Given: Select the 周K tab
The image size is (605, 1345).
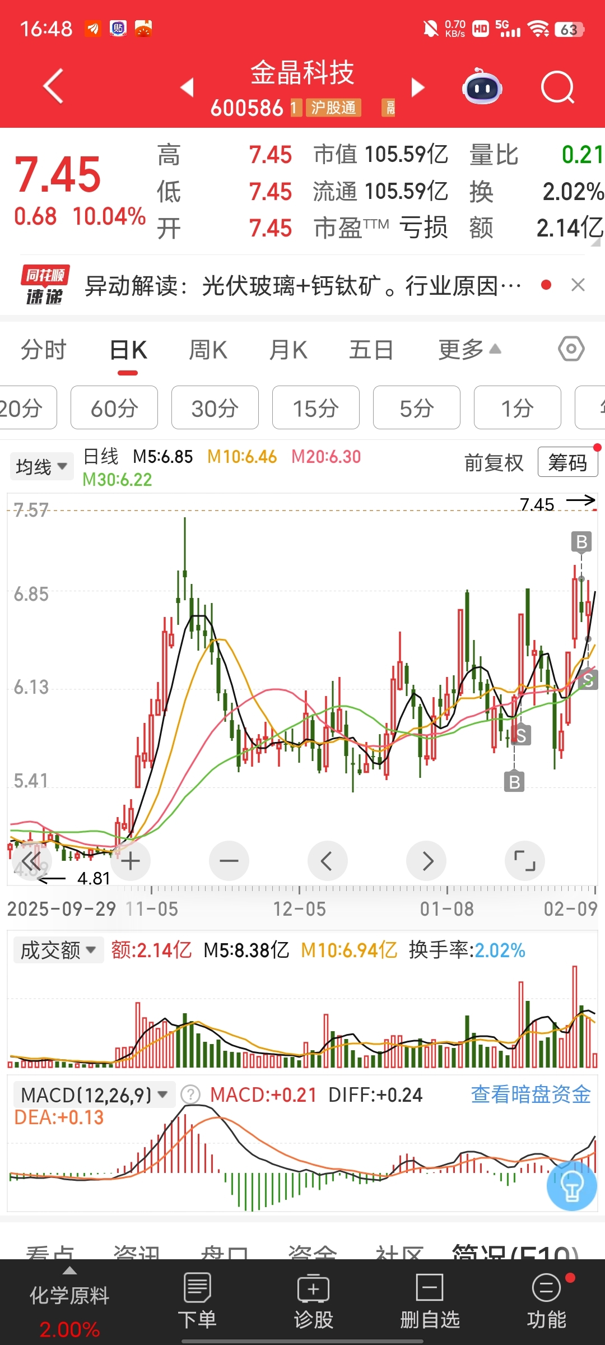Looking at the screenshot, I should (208, 350).
